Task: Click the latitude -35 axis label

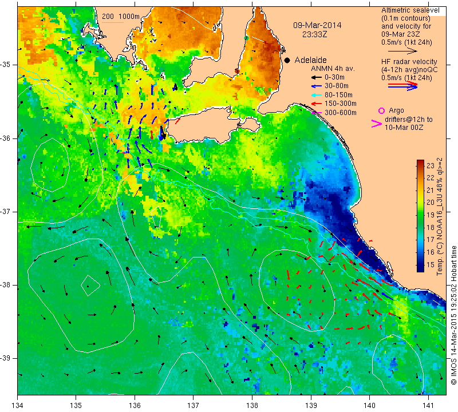Action: 6,65
